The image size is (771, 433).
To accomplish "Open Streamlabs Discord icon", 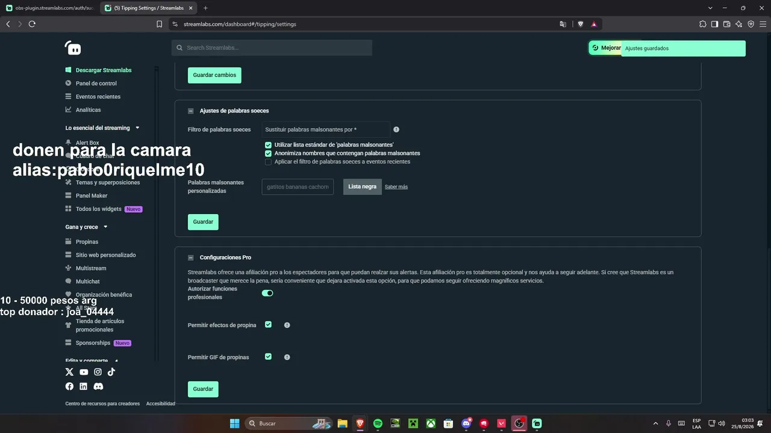I will (x=98, y=387).
